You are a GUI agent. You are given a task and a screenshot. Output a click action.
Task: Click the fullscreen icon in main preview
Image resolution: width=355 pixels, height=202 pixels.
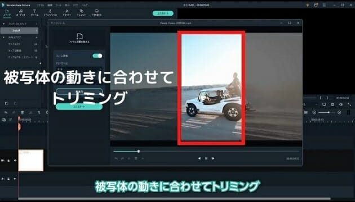click(x=349, y=104)
